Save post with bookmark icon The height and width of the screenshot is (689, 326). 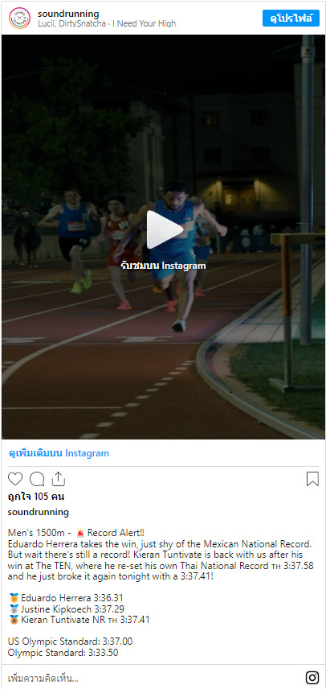pyautogui.click(x=312, y=479)
